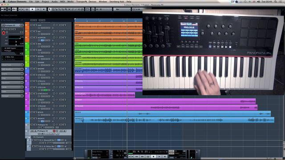Record enable the GTREXT track
Image resolution: width=285 pixels, height=160 pixels.
[x=54, y=100]
